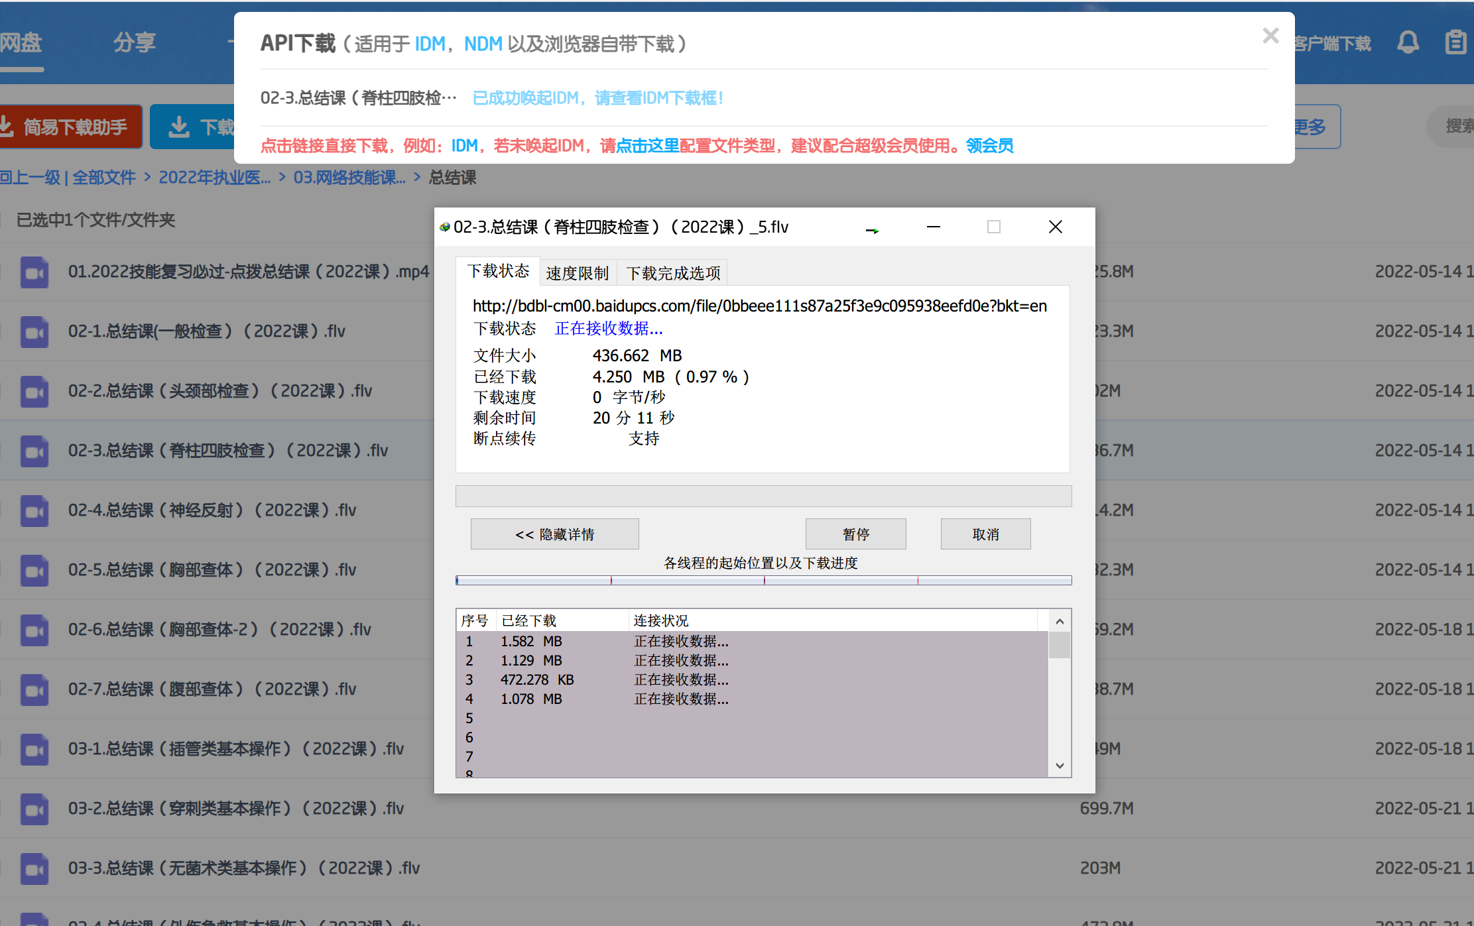Click 正在接收数据... status text
The width and height of the screenshot is (1474, 926).
(x=608, y=329)
